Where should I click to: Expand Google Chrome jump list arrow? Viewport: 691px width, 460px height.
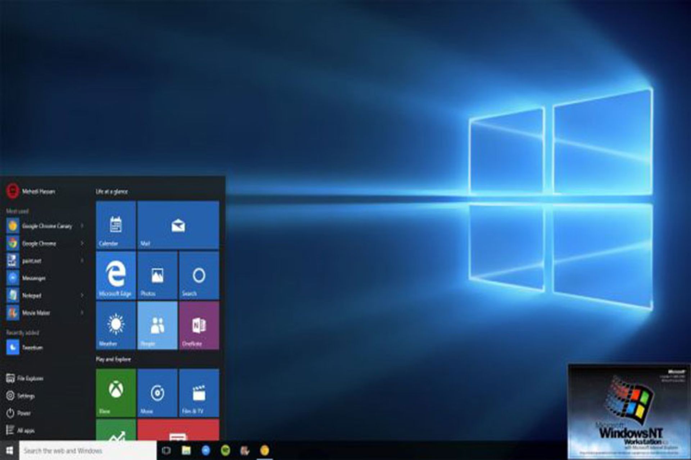82,243
